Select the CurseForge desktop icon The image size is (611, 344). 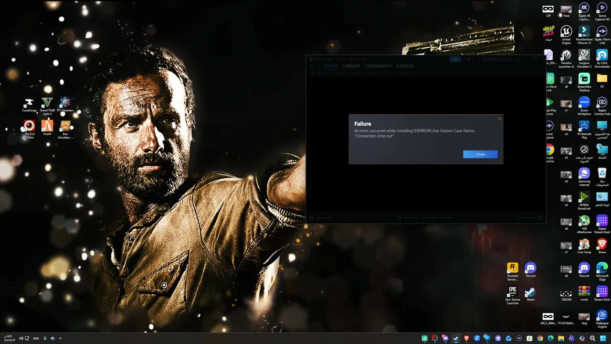tap(29, 105)
